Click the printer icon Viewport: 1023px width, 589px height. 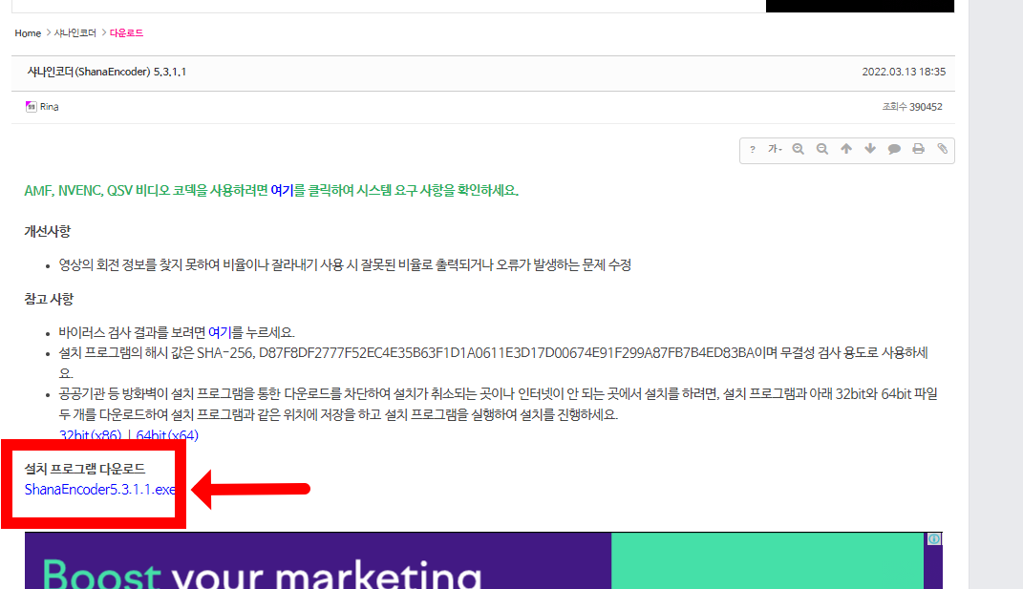point(919,149)
